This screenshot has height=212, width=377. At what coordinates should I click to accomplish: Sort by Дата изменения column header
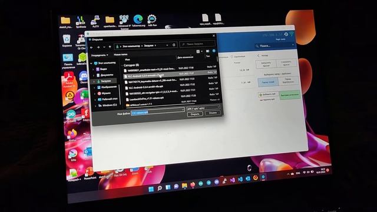point(185,57)
